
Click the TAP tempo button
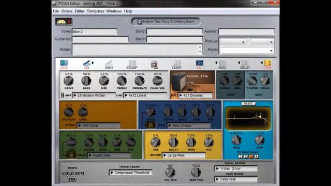coord(72,179)
